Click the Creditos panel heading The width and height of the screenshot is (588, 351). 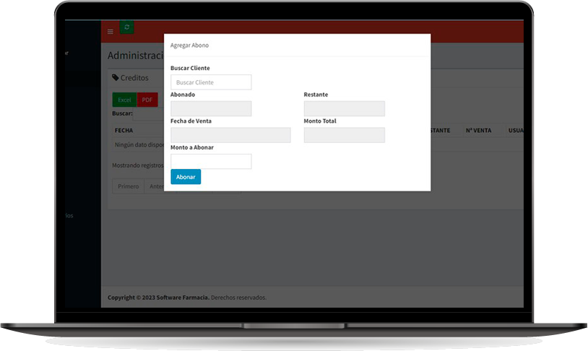(x=134, y=77)
